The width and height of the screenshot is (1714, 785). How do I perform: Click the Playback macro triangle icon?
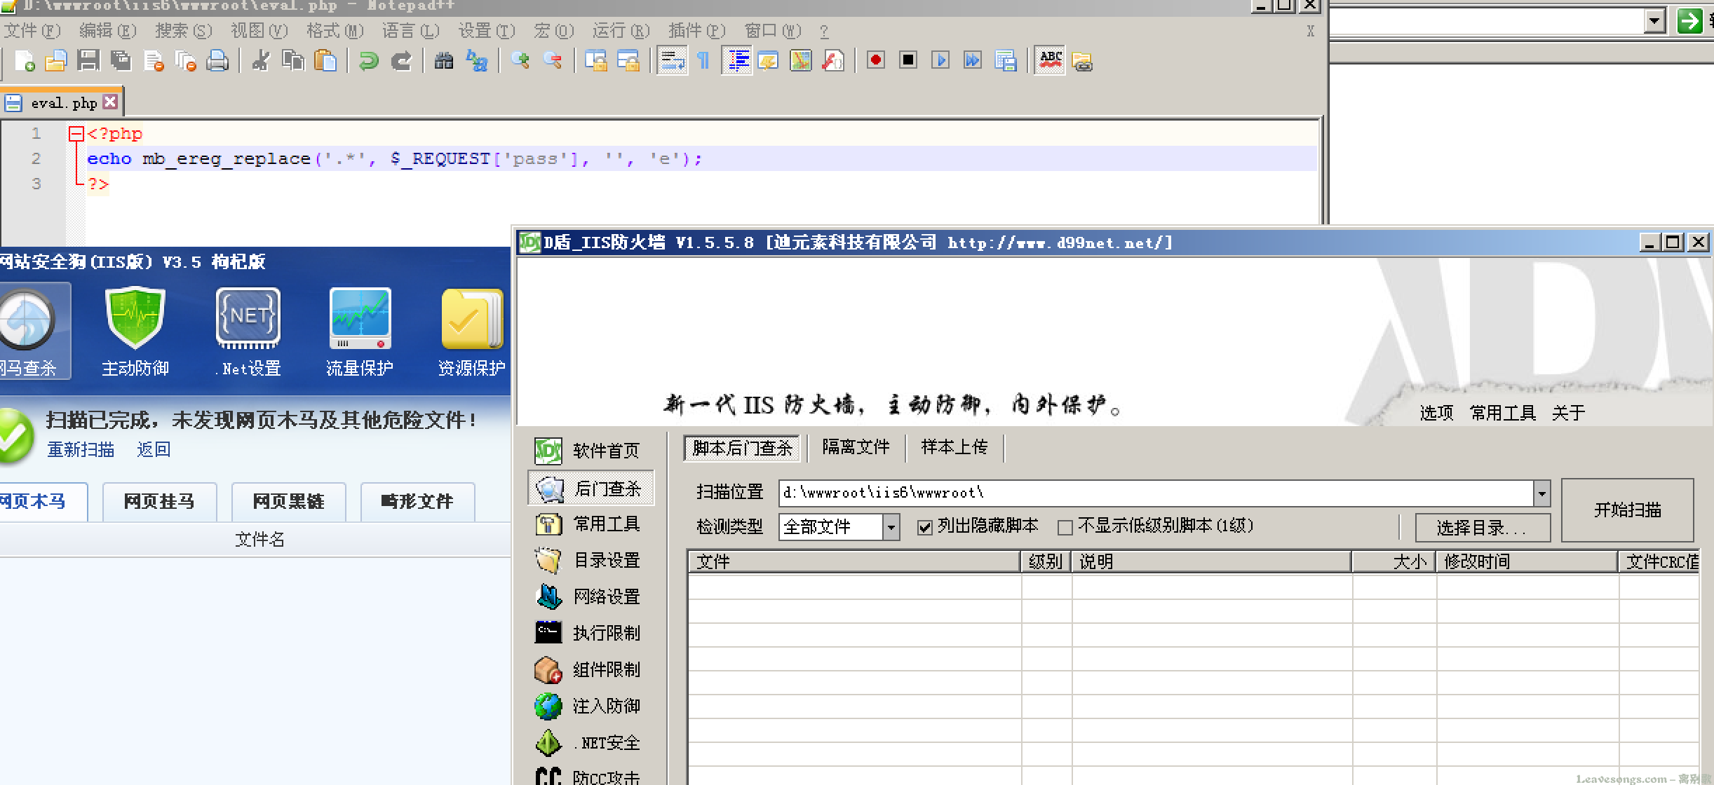pos(940,60)
